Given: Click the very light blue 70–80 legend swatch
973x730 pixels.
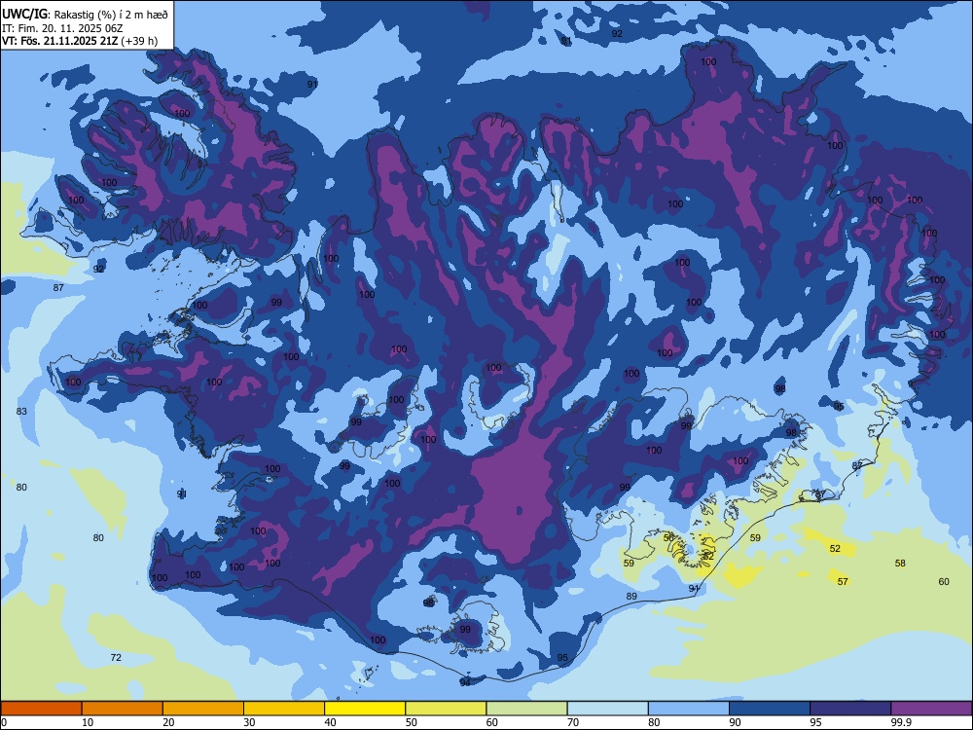Looking at the screenshot, I should [608, 709].
